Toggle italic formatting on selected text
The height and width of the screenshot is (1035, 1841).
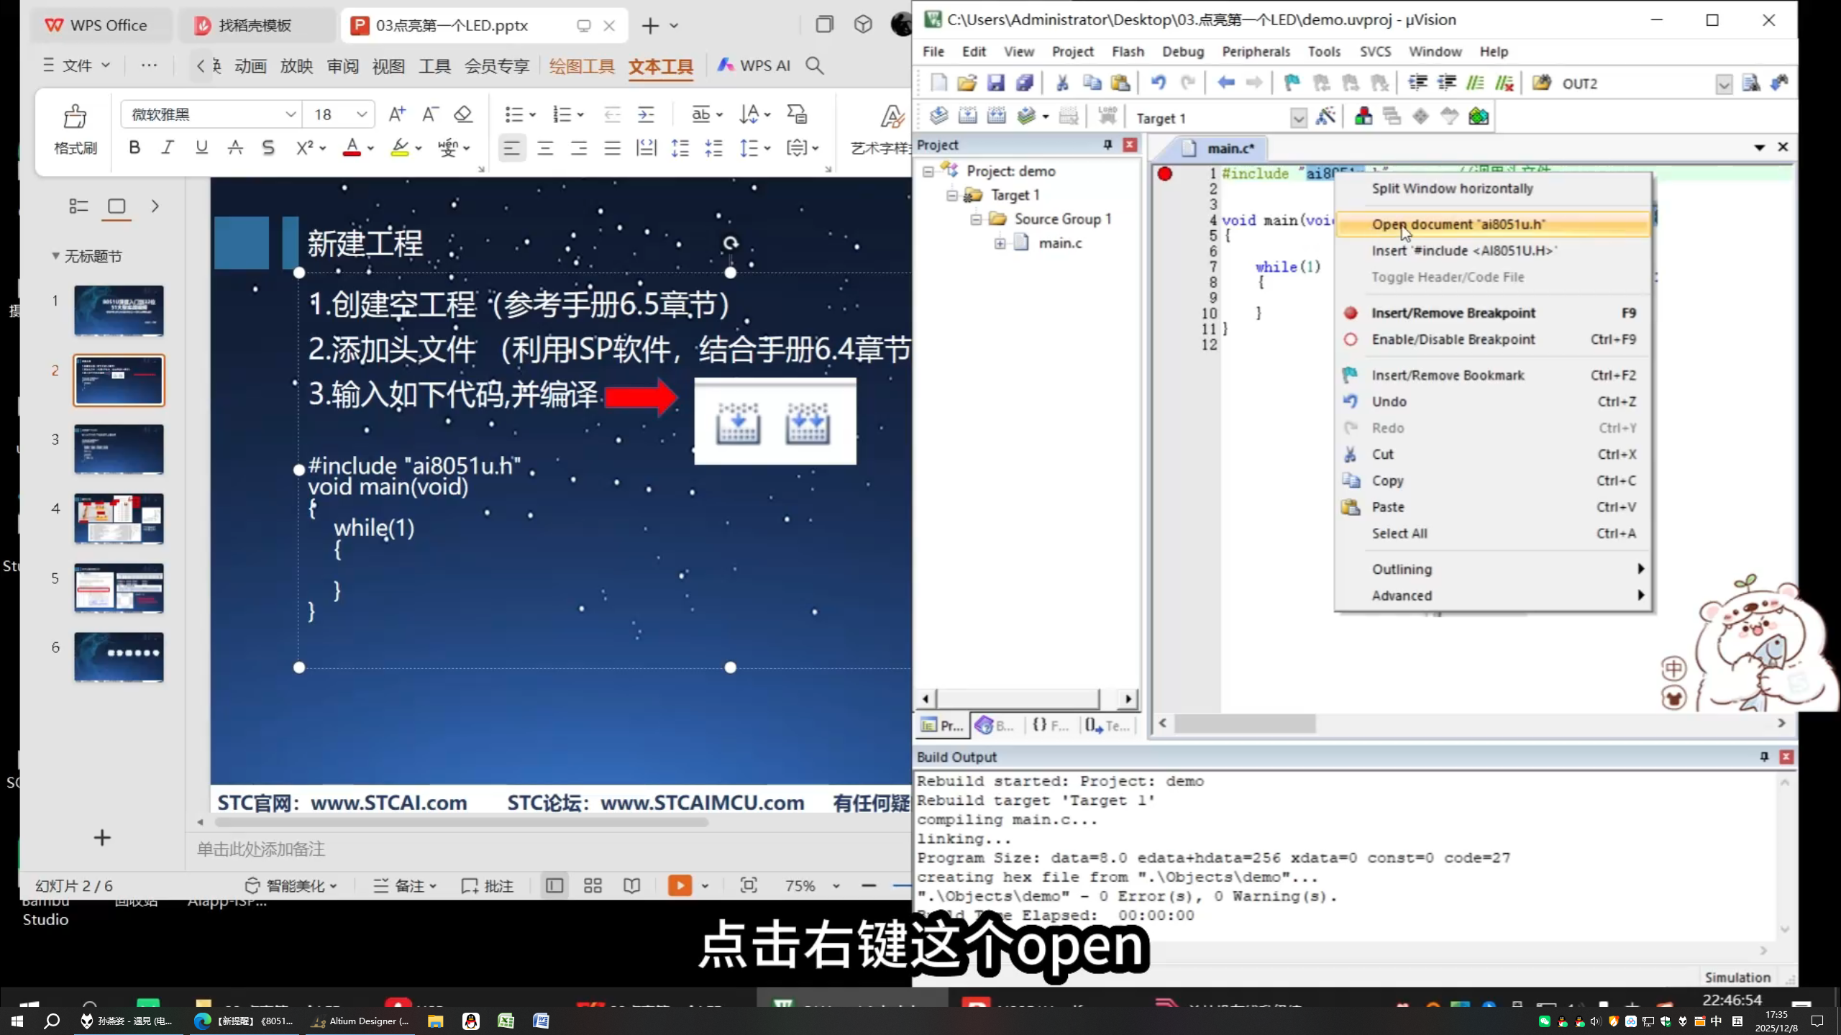(x=167, y=147)
